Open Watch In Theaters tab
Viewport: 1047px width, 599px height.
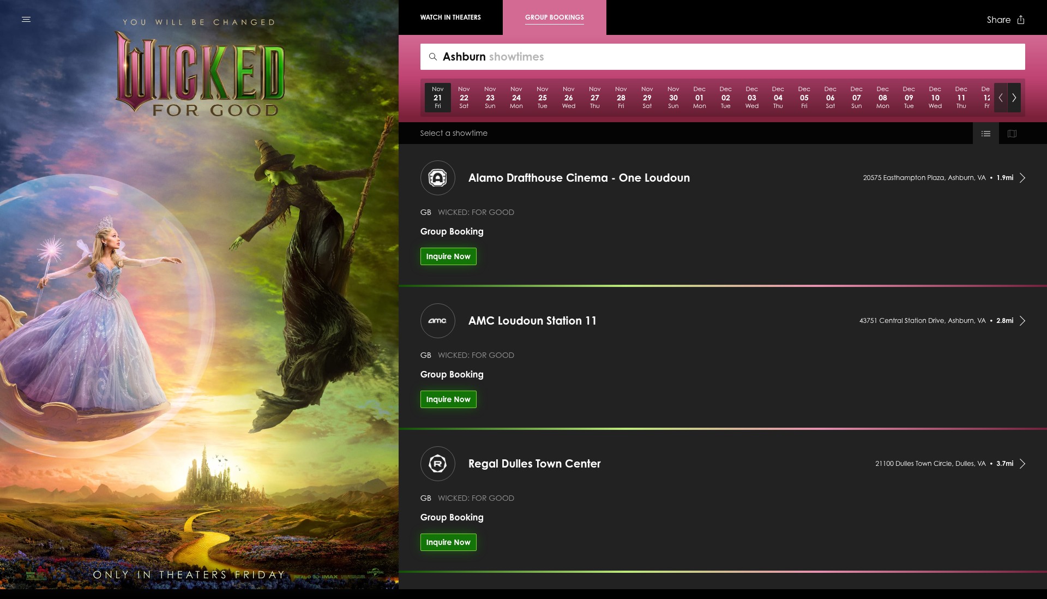pyautogui.click(x=450, y=17)
